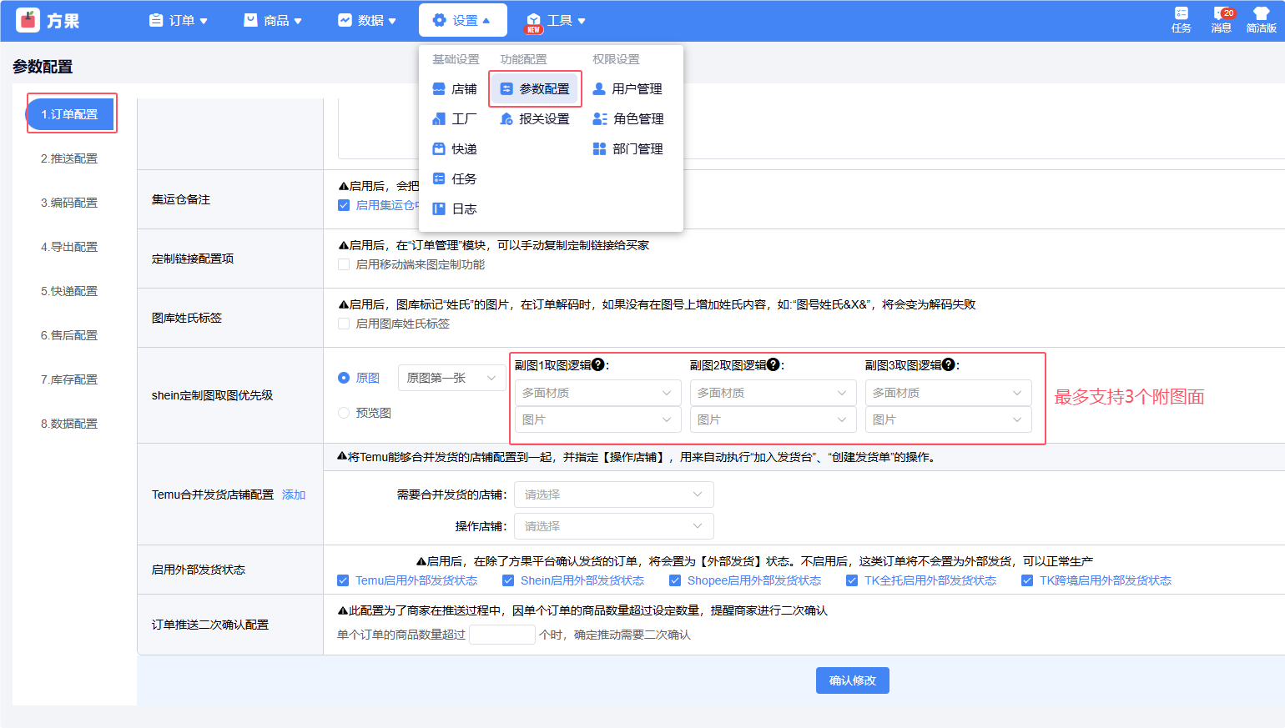Click the 确认修改 button

[x=852, y=680]
